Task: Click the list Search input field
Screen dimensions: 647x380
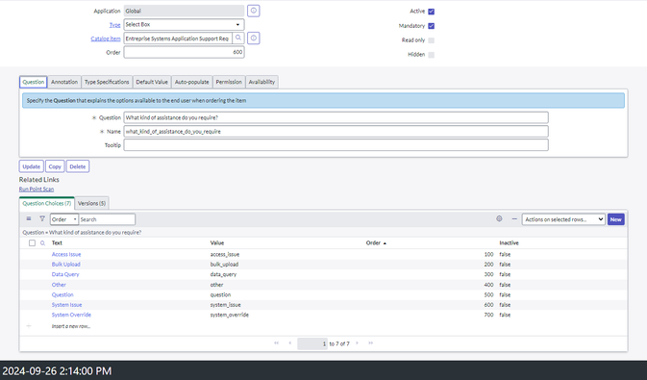Action: coord(107,219)
